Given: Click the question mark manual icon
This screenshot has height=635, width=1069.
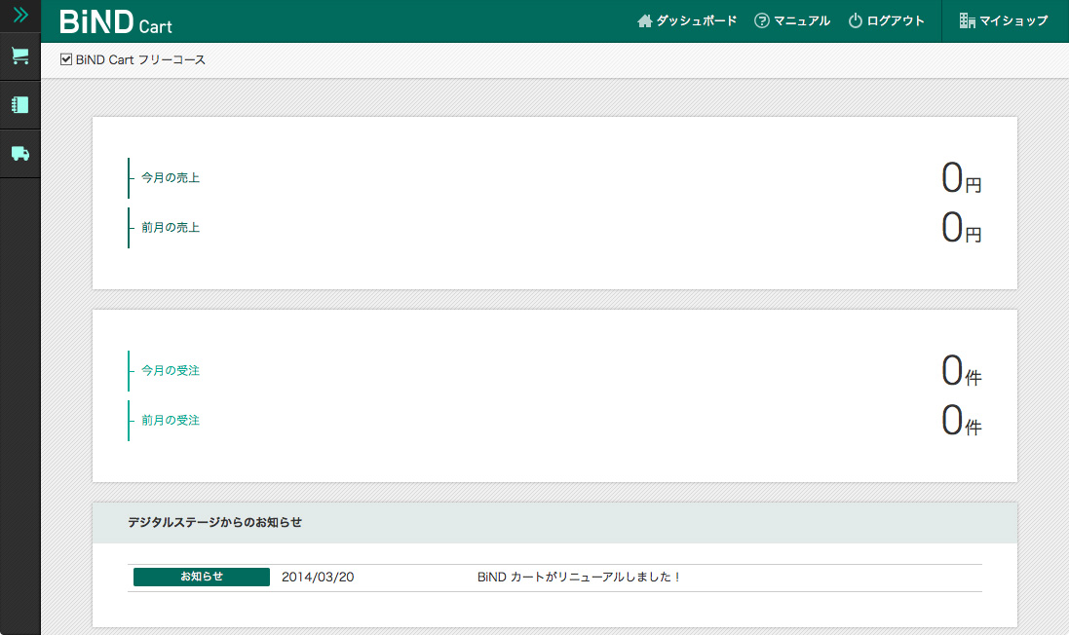Looking at the screenshot, I should coord(761,21).
